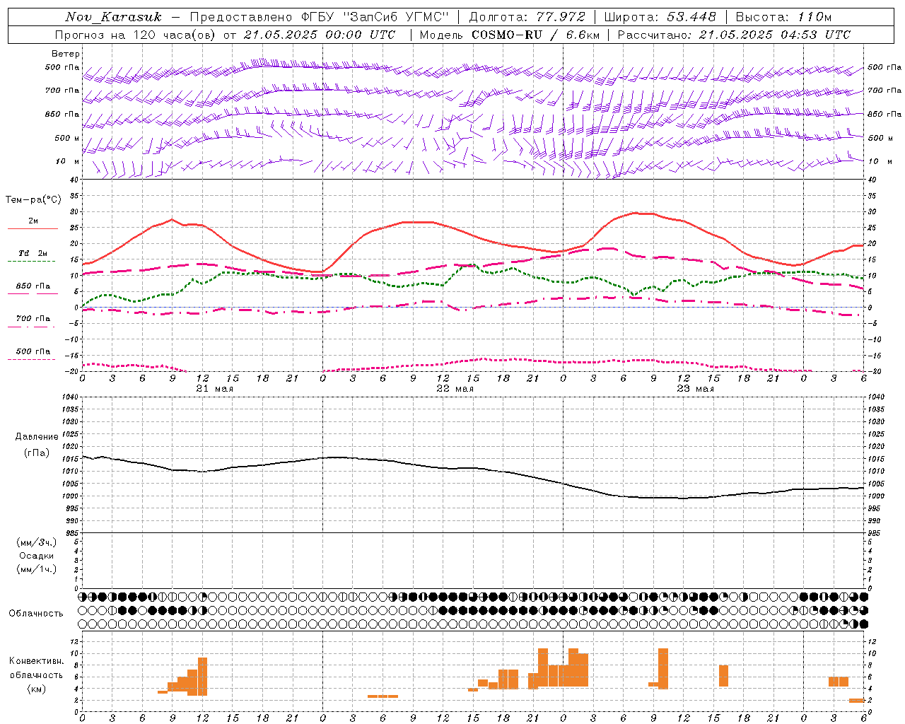Click the forecast start 21.05.2025 00:00 UTC
This screenshot has width=905, height=724.
320,35
